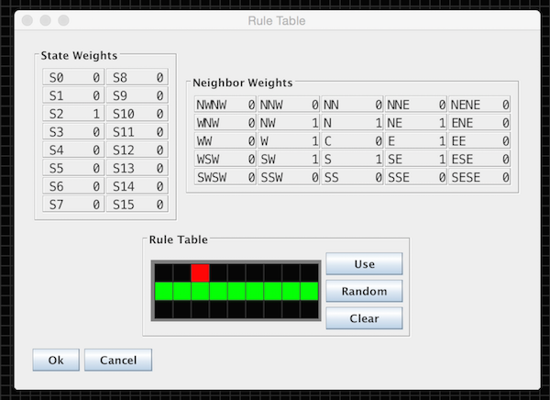Select the SE neighbor weight field
This screenshot has height=400, width=550.
click(x=415, y=160)
